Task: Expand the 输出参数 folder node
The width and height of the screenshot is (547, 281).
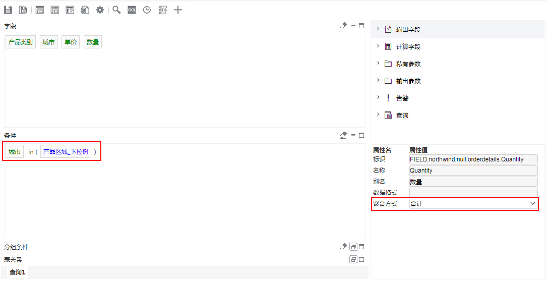Action: (x=378, y=80)
